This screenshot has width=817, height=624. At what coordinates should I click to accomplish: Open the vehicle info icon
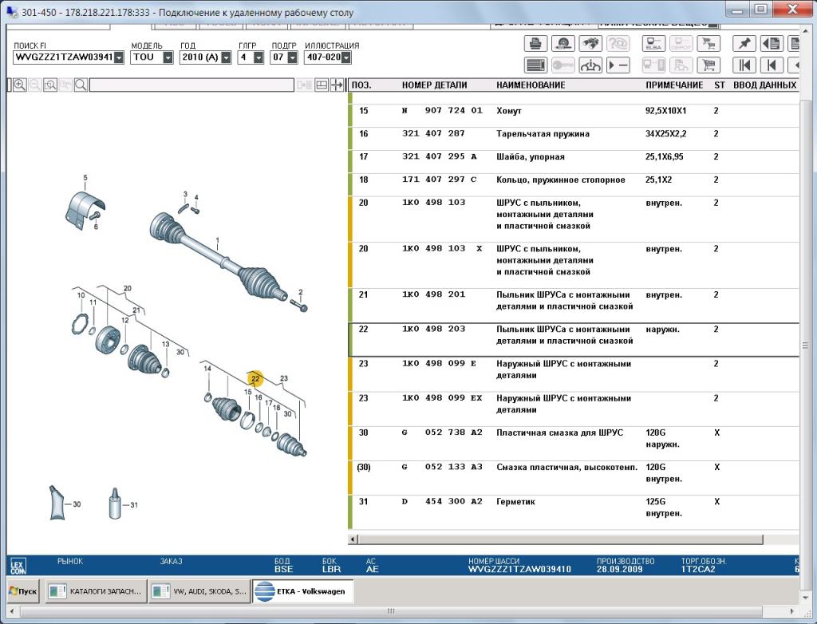pyautogui.click(x=590, y=65)
